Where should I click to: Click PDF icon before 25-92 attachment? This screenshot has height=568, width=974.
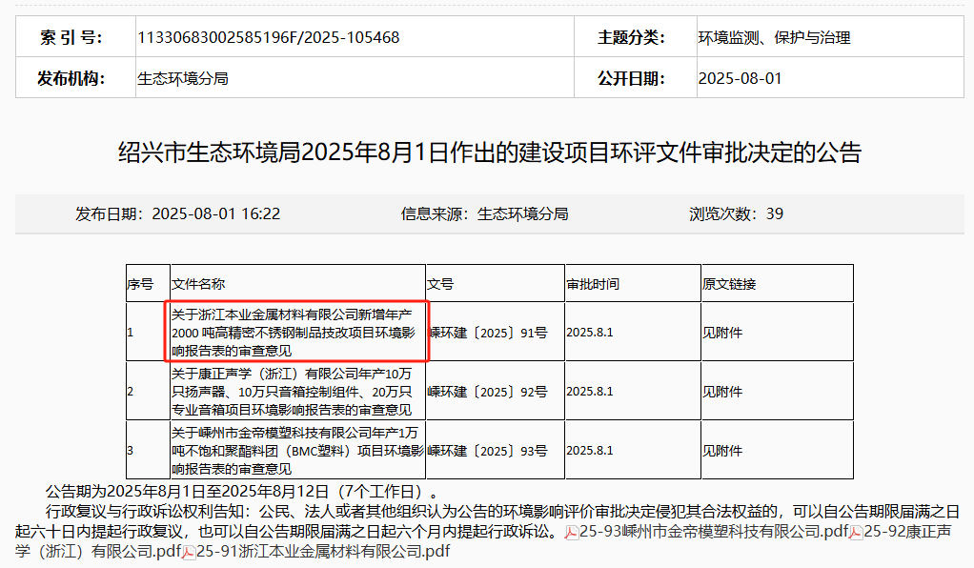[x=855, y=532]
